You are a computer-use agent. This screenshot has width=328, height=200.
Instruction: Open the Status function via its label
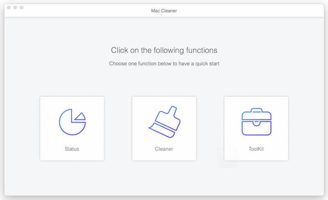tap(72, 149)
